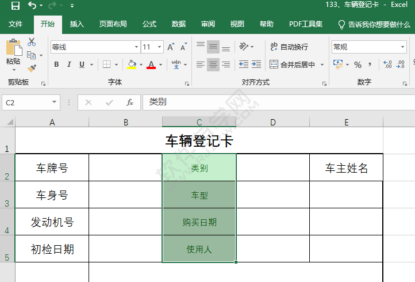
Task: Select the 车主姓名 cell
Action: [346, 168]
